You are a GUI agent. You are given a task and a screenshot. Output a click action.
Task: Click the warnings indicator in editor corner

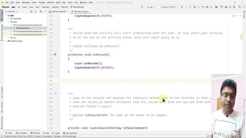(233, 16)
